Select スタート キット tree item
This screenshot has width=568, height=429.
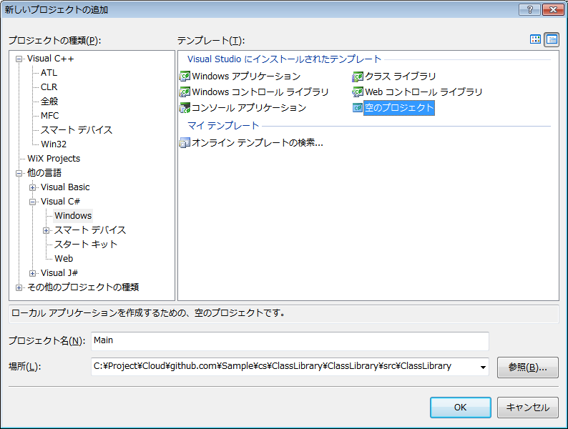(86, 245)
